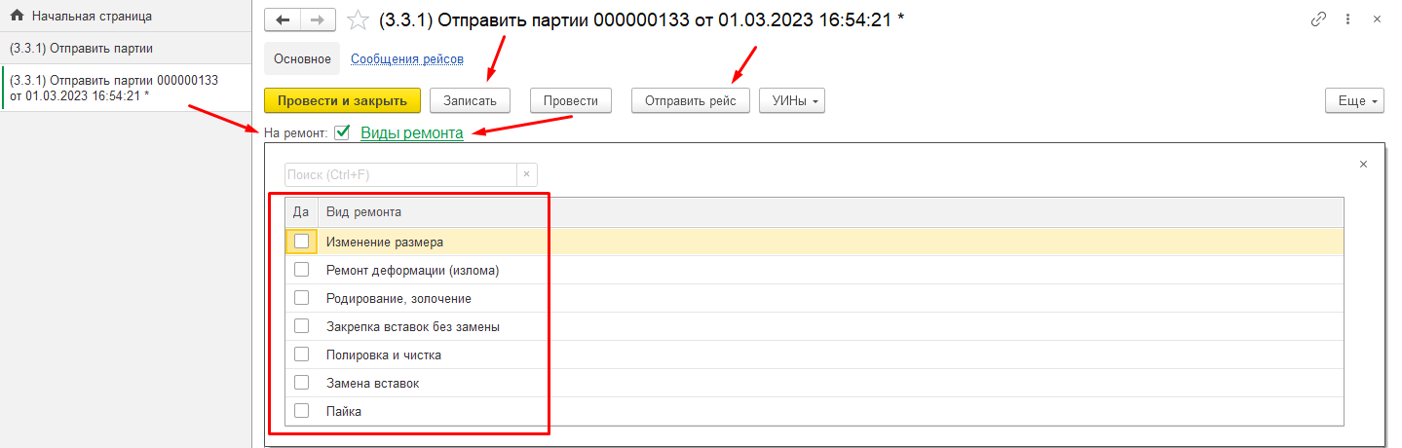Close the repair types popup panel

[x=1363, y=165]
